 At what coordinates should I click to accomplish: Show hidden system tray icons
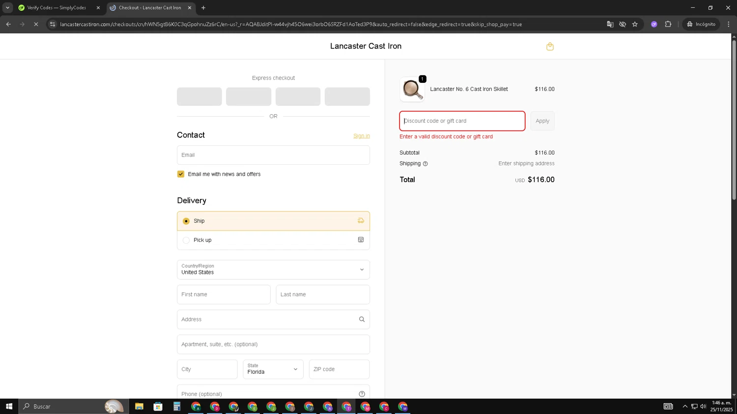(685, 406)
